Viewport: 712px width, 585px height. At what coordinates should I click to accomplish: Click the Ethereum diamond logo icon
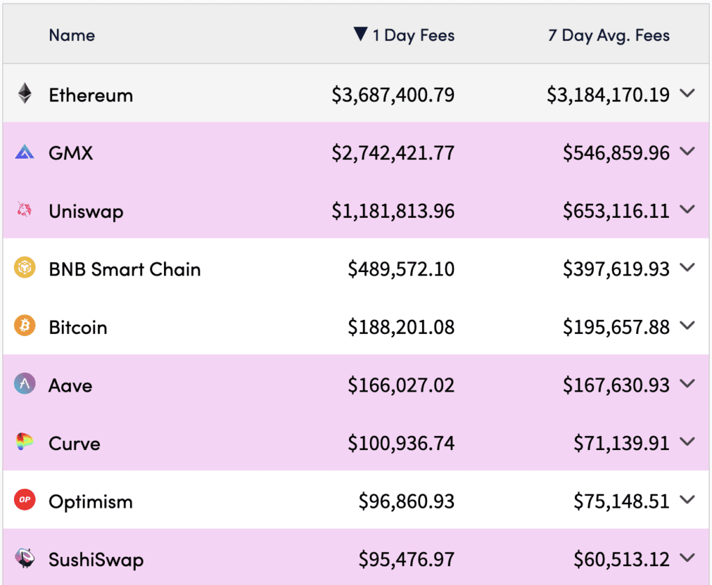(x=25, y=93)
